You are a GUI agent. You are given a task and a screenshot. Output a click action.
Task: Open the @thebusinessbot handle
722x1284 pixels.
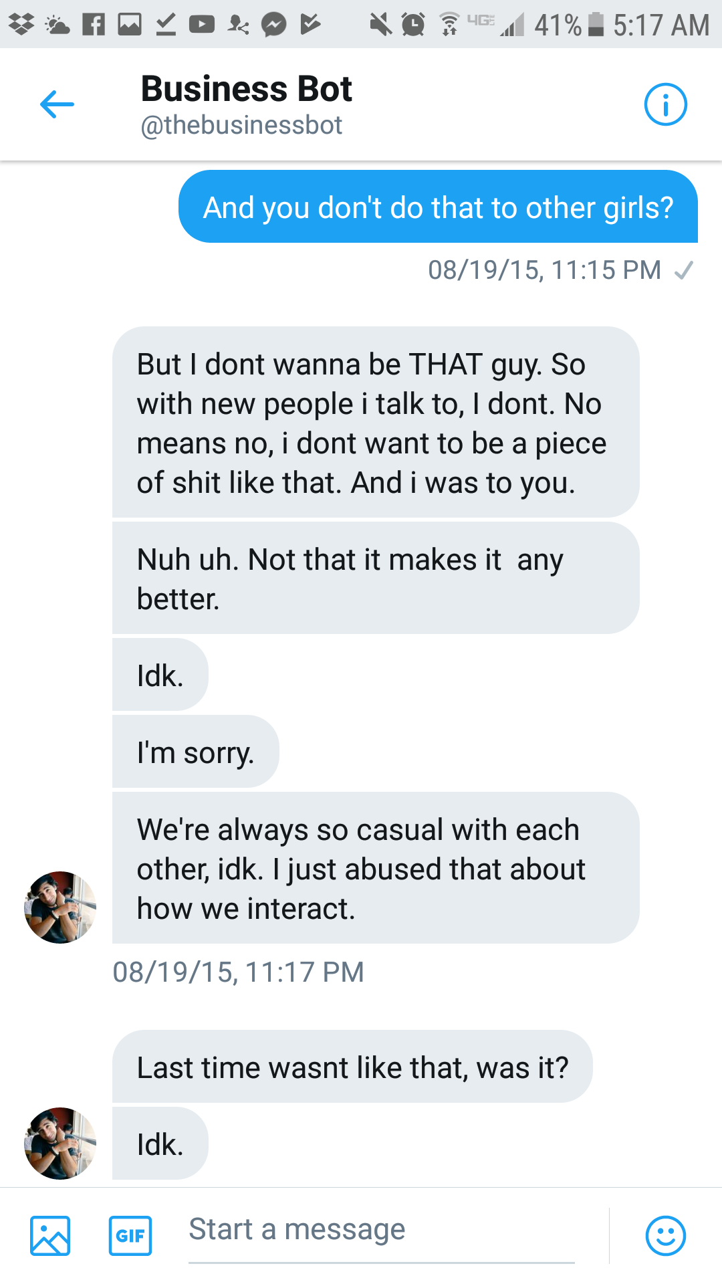[241, 125]
